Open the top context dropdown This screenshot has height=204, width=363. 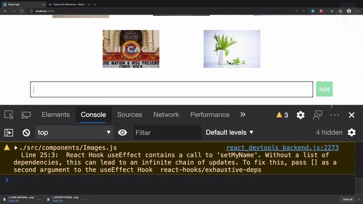tap(74, 133)
